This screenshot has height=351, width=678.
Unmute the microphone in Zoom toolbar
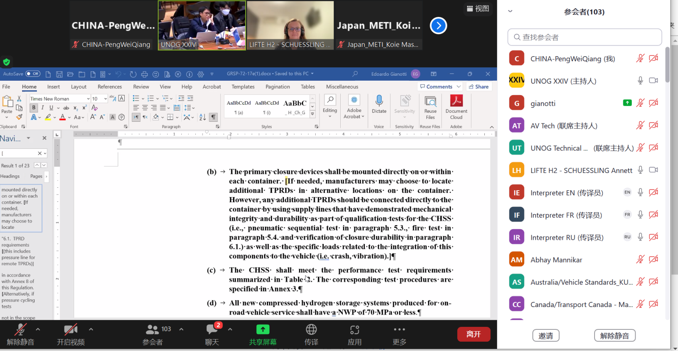coord(20,330)
